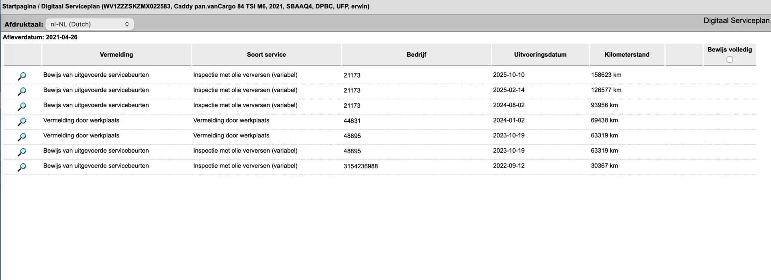The height and width of the screenshot is (280, 771).
Task: Click company number 3154236988
Action: [x=361, y=166]
